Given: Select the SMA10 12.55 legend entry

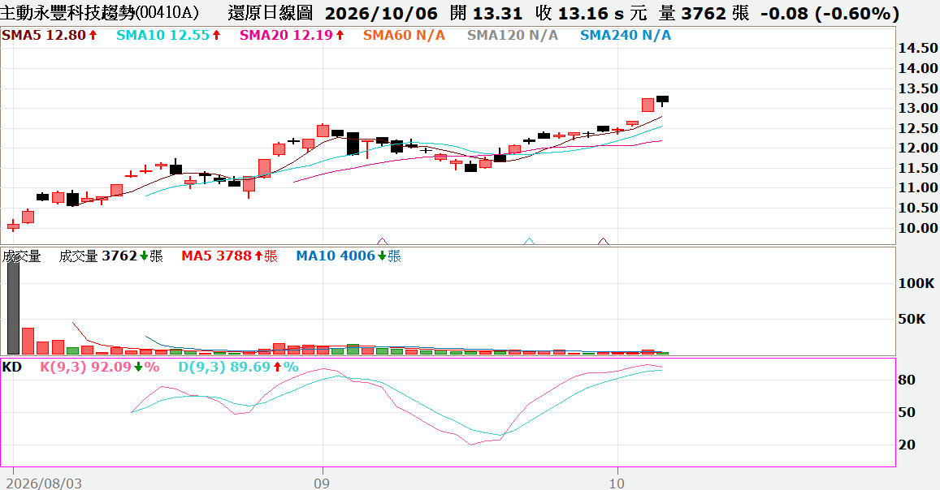Looking at the screenshot, I should pyautogui.click(x=168, y=36).
